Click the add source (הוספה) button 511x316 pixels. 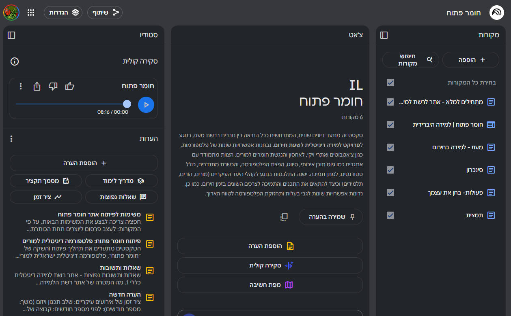tap(470, 60)
